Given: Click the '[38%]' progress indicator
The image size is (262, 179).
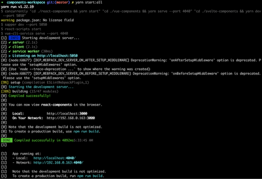Looking at the screenshot, I should tap(6, 91).
